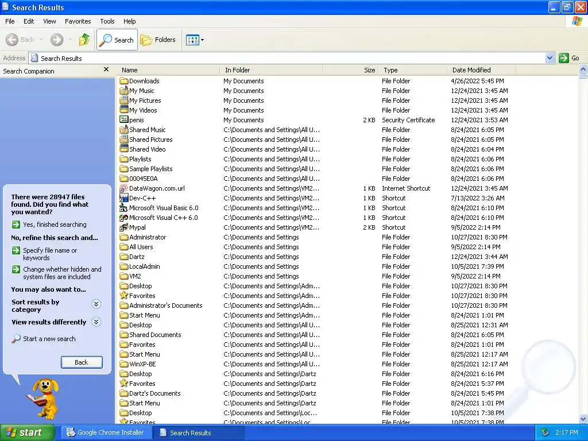Select the Shared Pictures folder icon
Screen dimensions: 588x441
124,139
